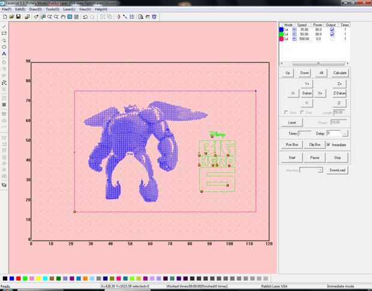This screenshot has width=372, height=291.
Task: Click the blue layer color cell
Action: 281,29
